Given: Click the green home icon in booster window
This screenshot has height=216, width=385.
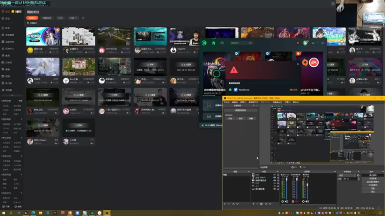Looking at the screenshot, I should click(x=214, y=43).
